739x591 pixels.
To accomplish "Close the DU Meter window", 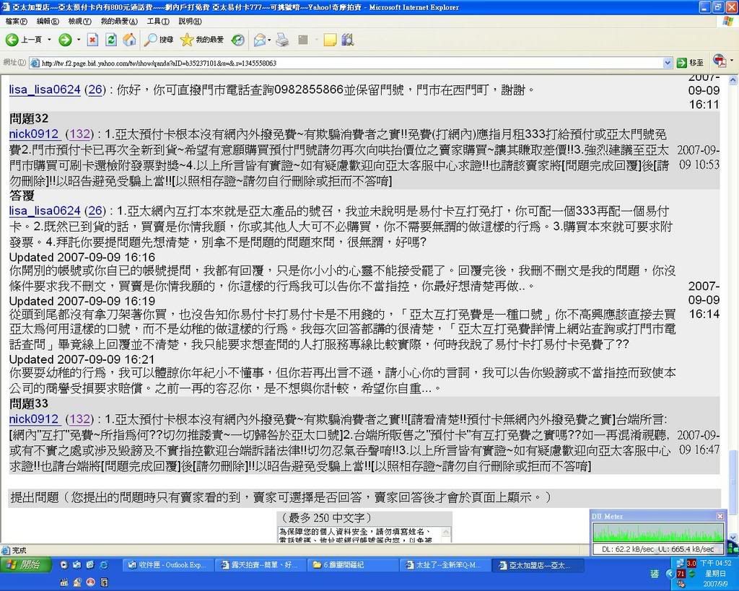I will pyautogui.click(x=720, y=516).
